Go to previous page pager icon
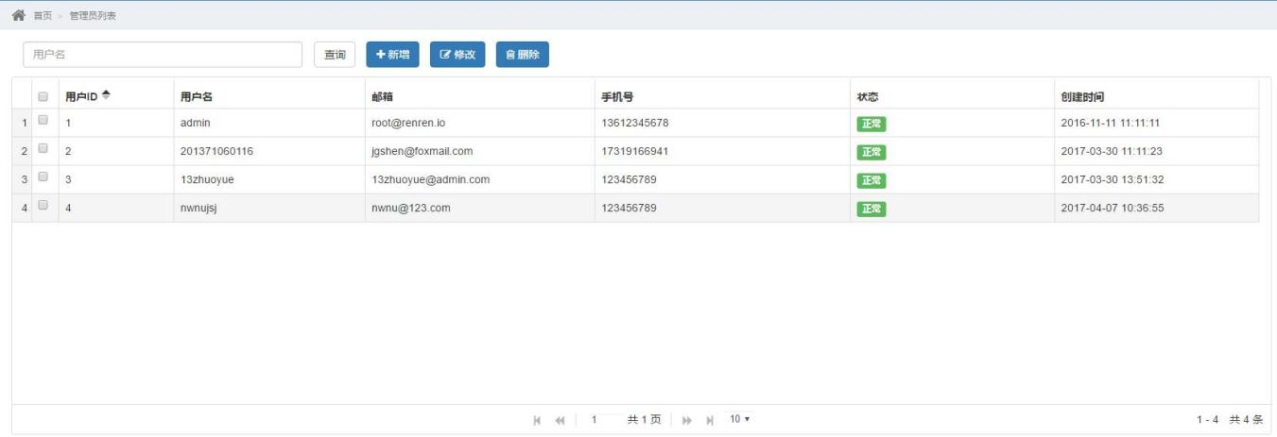Screen dimensions: 1277x437 (560, 419)
